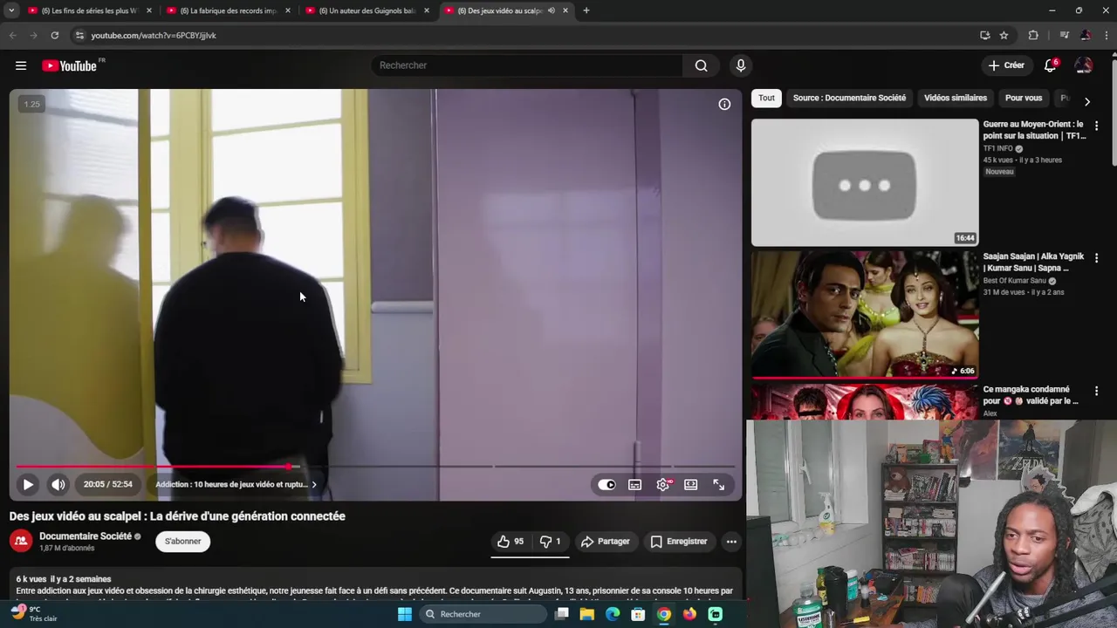Turn on subtitles in player
This screenshot has width=1117, height=628.
[x=634, y=485]
